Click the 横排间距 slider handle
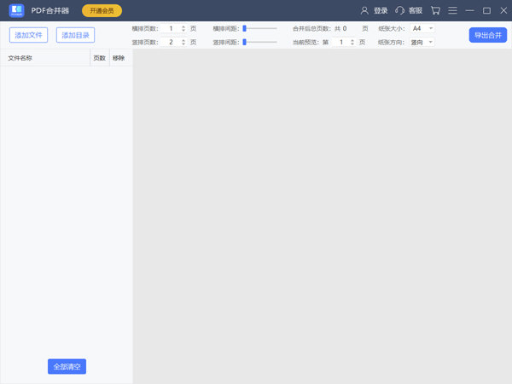 tap(245, 28)
